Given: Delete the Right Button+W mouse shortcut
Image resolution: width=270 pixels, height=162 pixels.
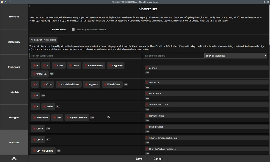Looking at the screenshot, I should coord(68,118).
